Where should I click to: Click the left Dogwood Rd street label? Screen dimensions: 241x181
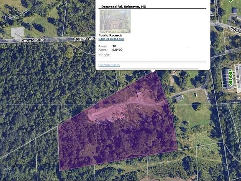click(33, 40)
